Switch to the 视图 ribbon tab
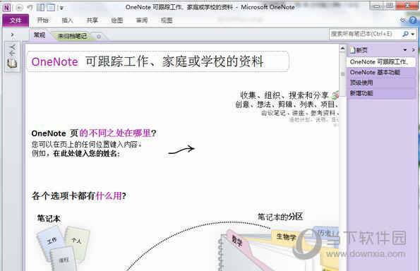 (x=167, y=20)
